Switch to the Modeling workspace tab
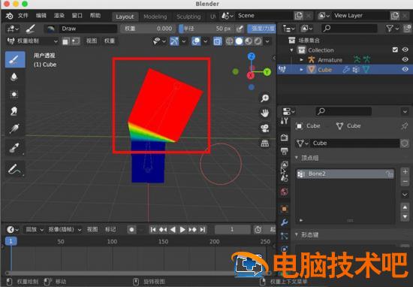Screen dimensions: 413x287 coord(155,17)
